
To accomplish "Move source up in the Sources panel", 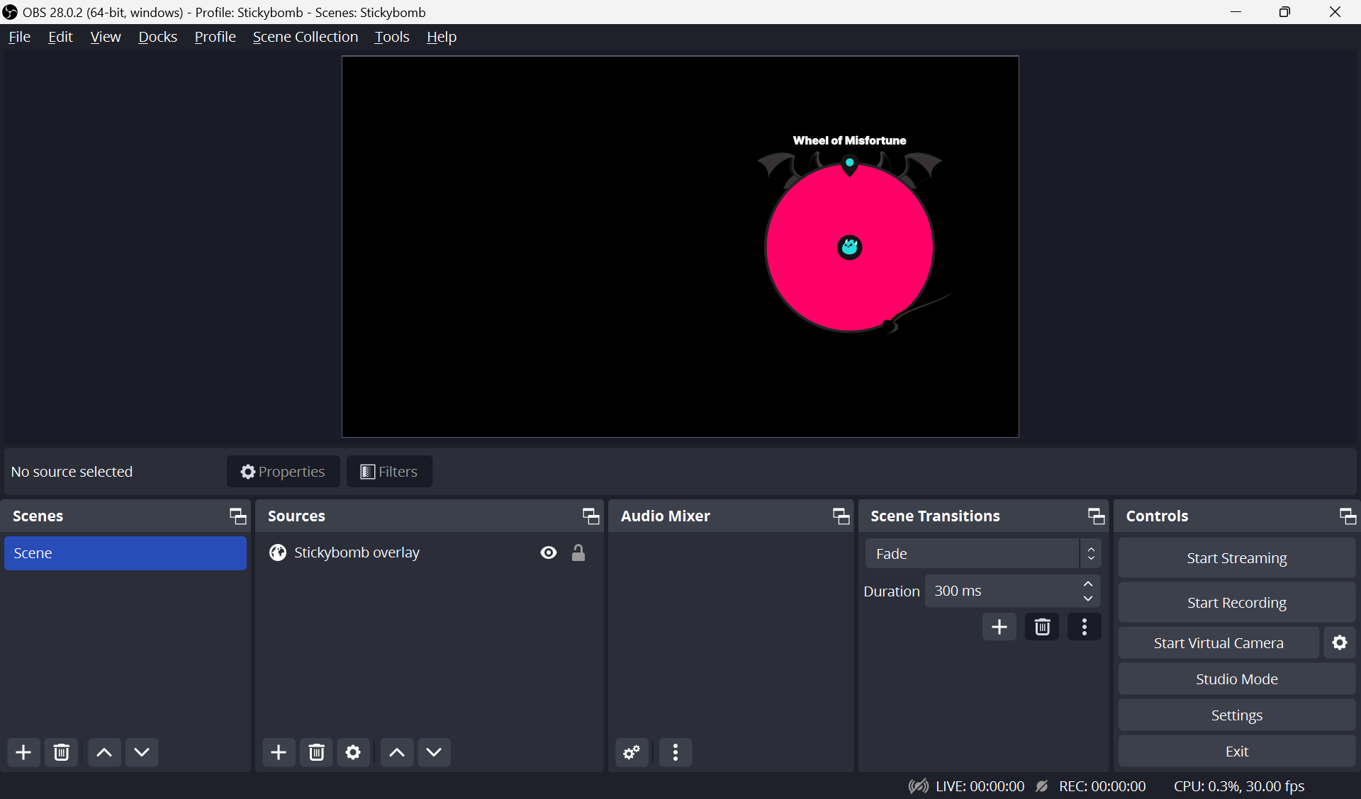I will [397, 752].
